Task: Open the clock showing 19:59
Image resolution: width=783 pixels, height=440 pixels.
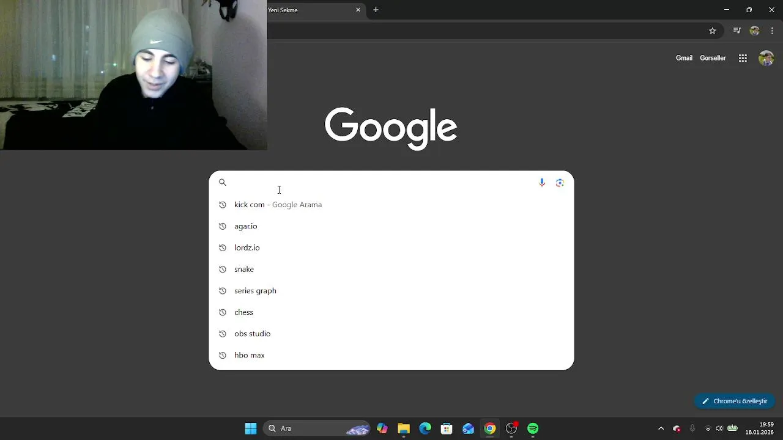Action: click(x=759, y=428)
